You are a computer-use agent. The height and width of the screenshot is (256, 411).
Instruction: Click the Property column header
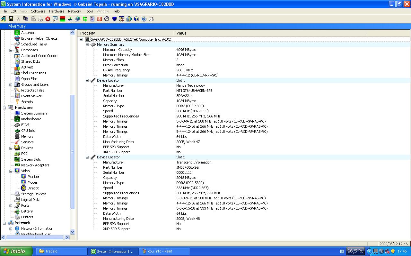pyautogui.click(x=125, y=33)
